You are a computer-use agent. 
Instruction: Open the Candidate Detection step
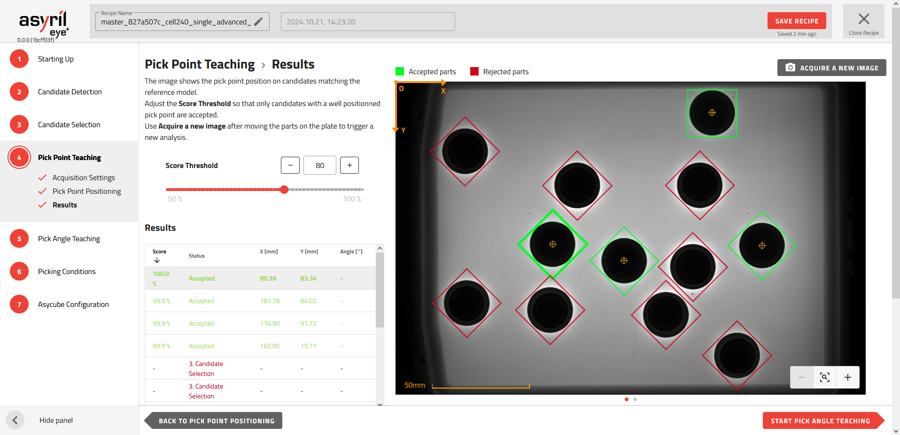[x=70, y=92]
